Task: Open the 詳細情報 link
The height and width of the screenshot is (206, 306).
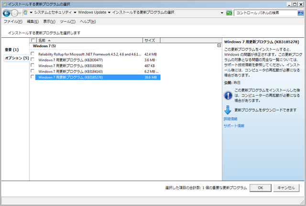Action: pos(230,119)
